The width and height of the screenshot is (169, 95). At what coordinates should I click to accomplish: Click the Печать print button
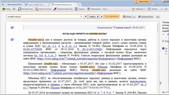[x=127, y=16]
